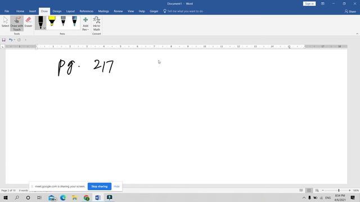
Task: Click the ruler tab selector
Action: pos(2,47)
